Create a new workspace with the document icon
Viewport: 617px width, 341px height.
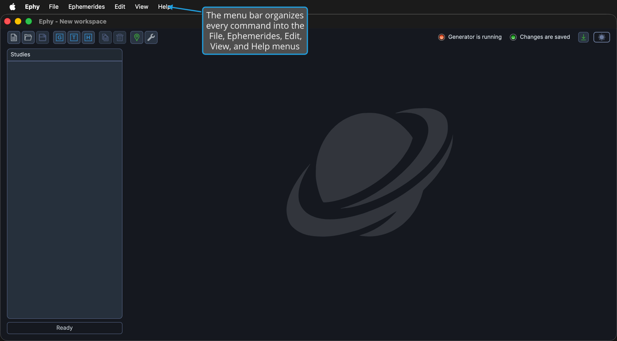(x=14, y=37)
